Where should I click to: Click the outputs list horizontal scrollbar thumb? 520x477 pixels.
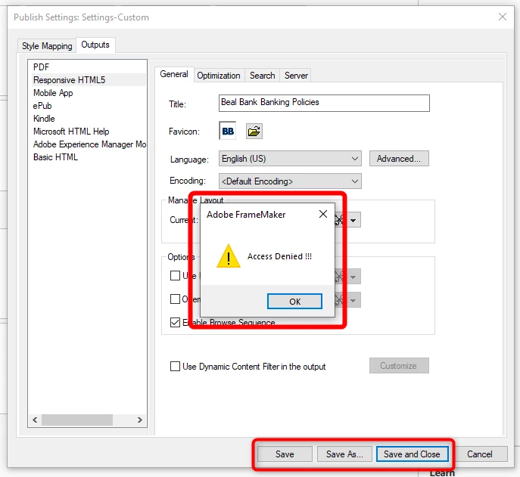[77, 420]
